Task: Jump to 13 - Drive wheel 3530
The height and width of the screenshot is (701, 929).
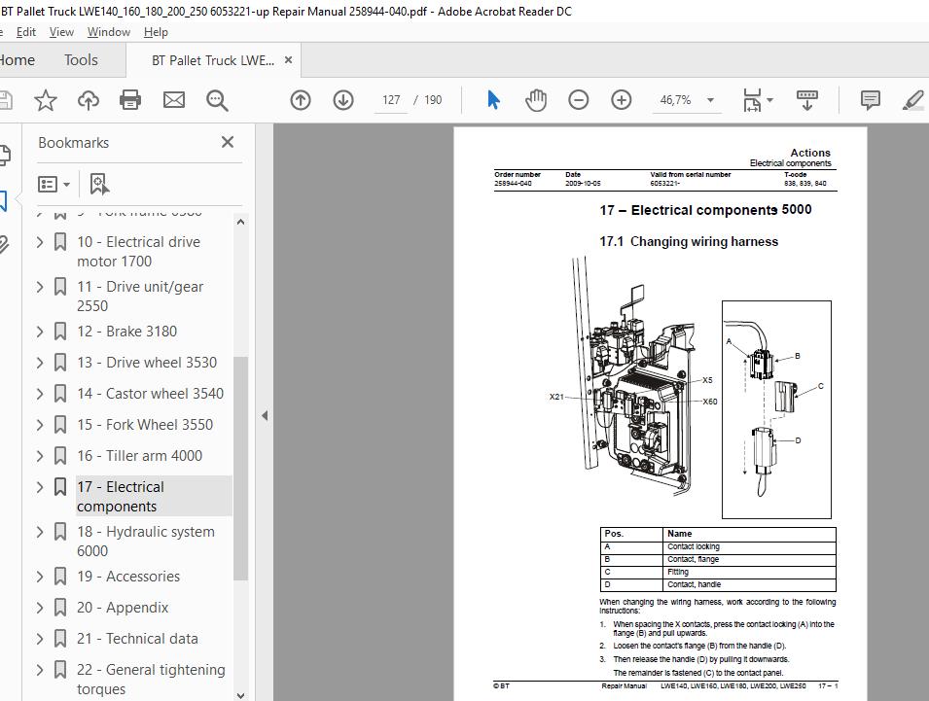Action: click(x=147, y=363)
